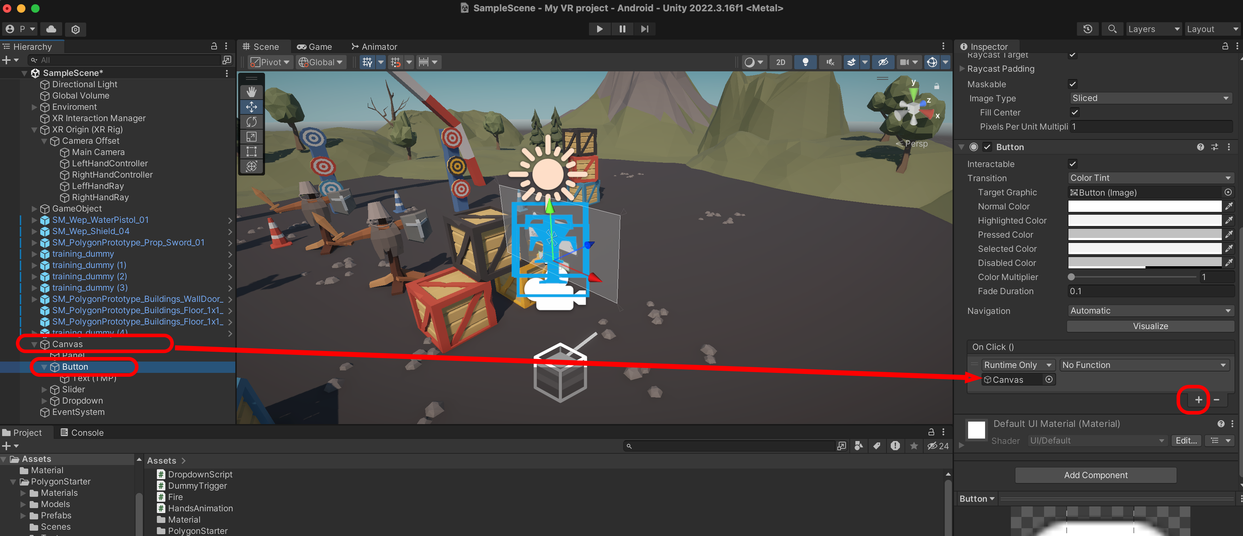The height and width of the screenshot is (536, 1243).
Task: Toggle scene lighting bulb icon
Action: (805, 62)
